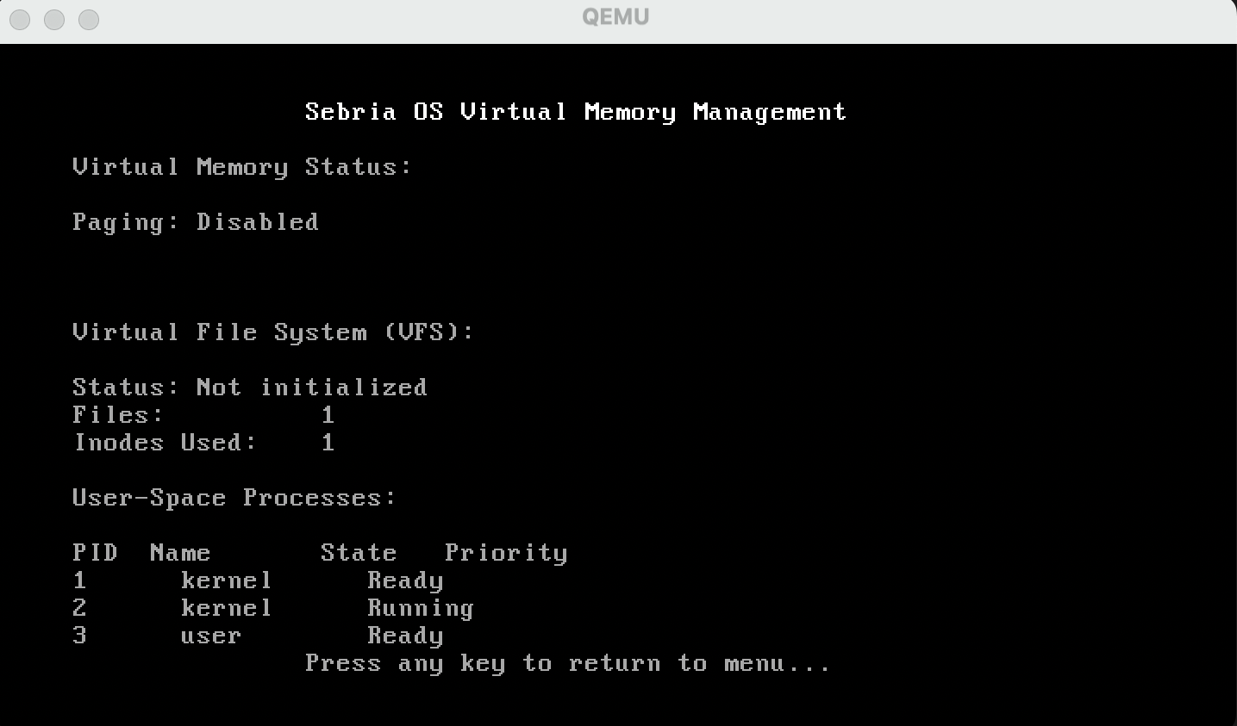The width and height of the screenshot is (1237, 726).
Task: Select the Name column header
Action: pos(182,552)
